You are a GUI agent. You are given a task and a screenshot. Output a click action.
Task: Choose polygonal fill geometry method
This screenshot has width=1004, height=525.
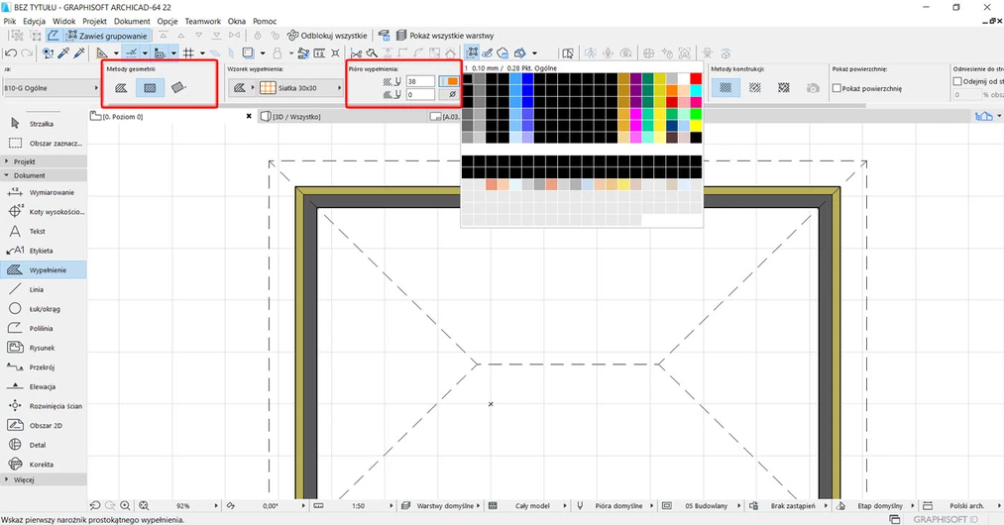(121, 88)
